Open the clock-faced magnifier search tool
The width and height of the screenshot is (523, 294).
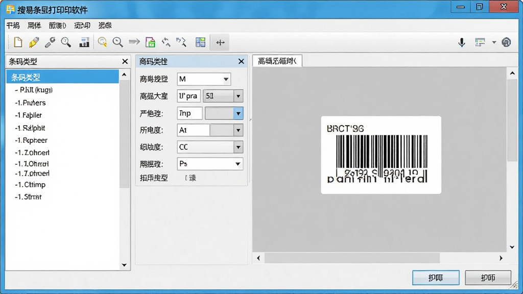pos(66,42)
